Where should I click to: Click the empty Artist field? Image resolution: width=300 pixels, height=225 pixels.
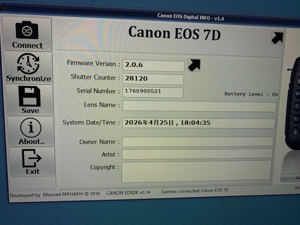point(197,154)
